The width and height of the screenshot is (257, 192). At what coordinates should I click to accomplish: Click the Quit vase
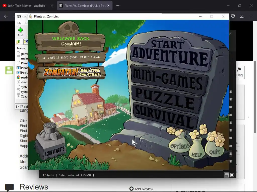click(x=215, y=150)
